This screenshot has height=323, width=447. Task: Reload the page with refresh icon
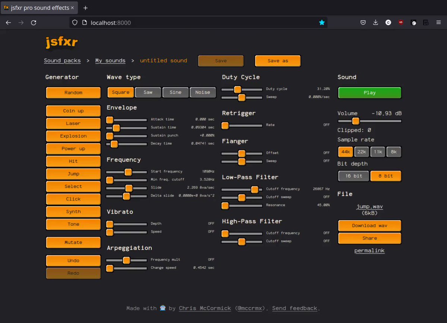pyautogui.click(x=34, y=23)
